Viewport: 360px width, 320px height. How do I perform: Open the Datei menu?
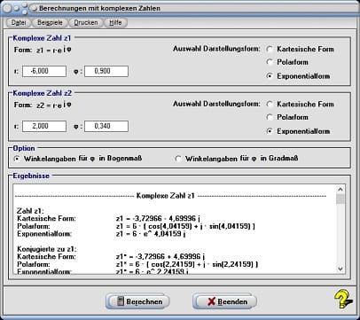pyautogui.click(x=19, y=22)
